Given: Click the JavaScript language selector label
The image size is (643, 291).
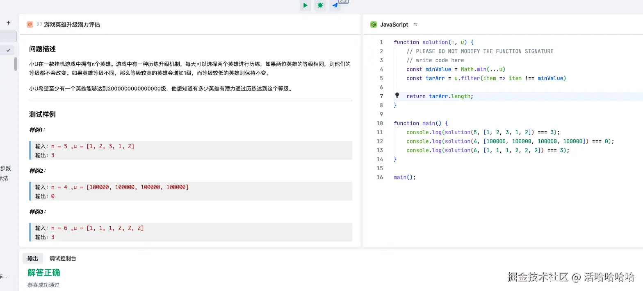Looking at the screenshot, I should [394, 25].
